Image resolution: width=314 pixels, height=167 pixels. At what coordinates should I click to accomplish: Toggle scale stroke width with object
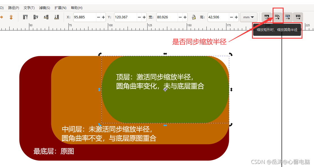266,17
